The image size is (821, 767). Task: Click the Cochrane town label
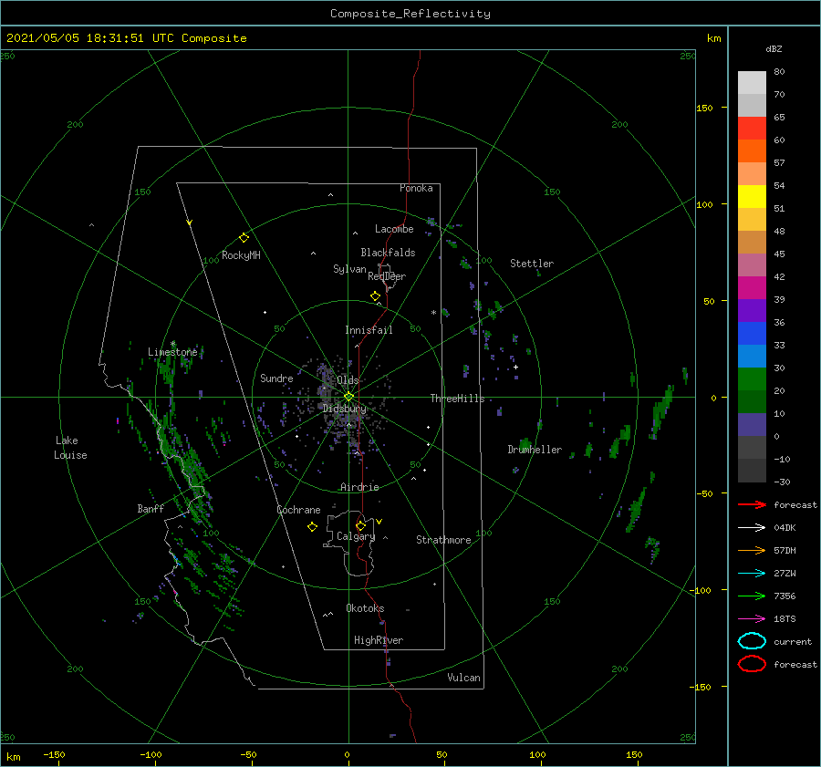coord(298,510)
